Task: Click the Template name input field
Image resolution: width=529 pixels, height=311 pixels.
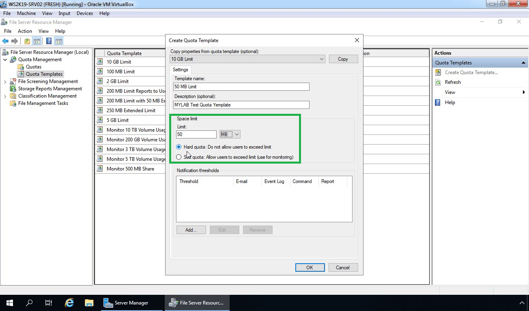Action: pyautogui.click(x=241, y=87)
